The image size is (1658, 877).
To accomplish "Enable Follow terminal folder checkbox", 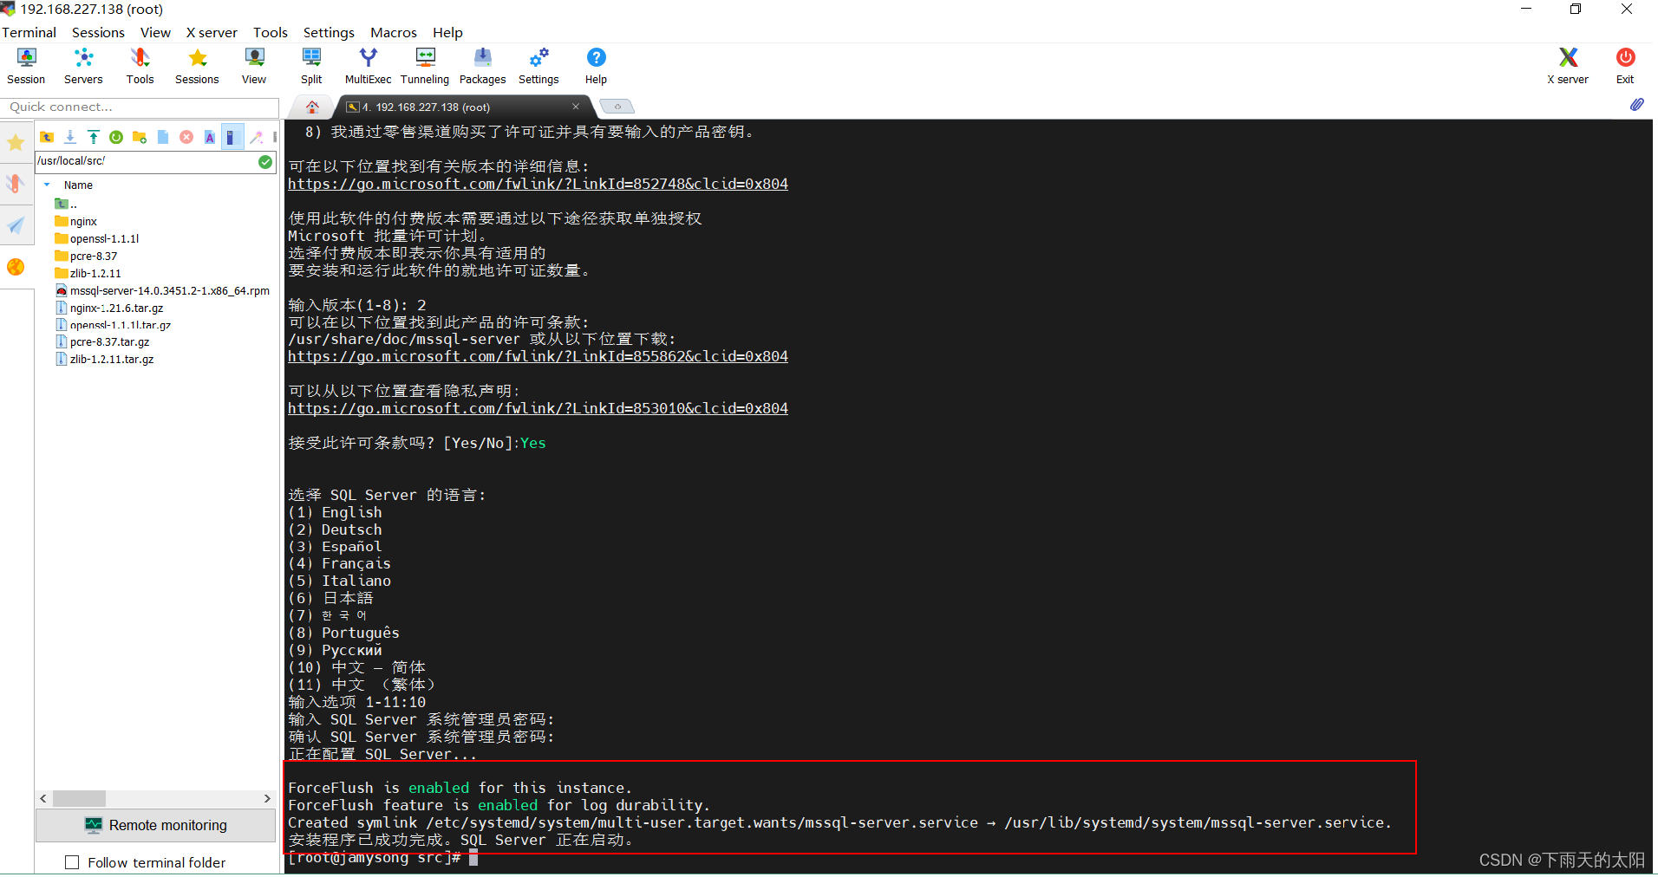I will 73,862.
